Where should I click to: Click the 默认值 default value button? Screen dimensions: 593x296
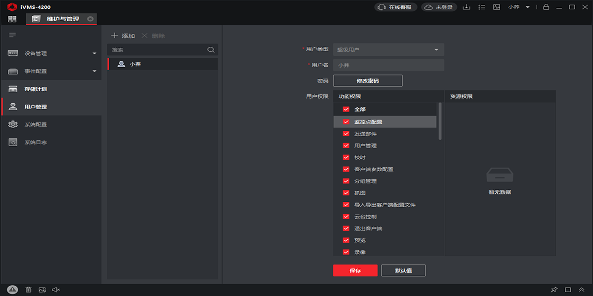(403, 270)
